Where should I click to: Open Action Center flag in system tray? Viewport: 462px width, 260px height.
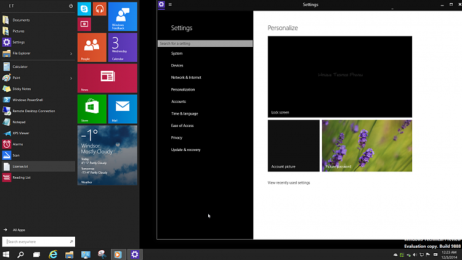click(428, 254)
